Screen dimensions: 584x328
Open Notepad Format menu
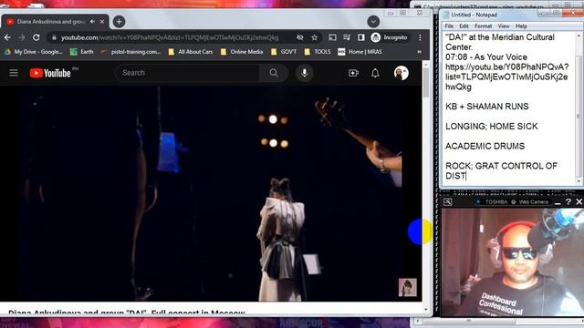pyautogui.click(x=484, y=26)
